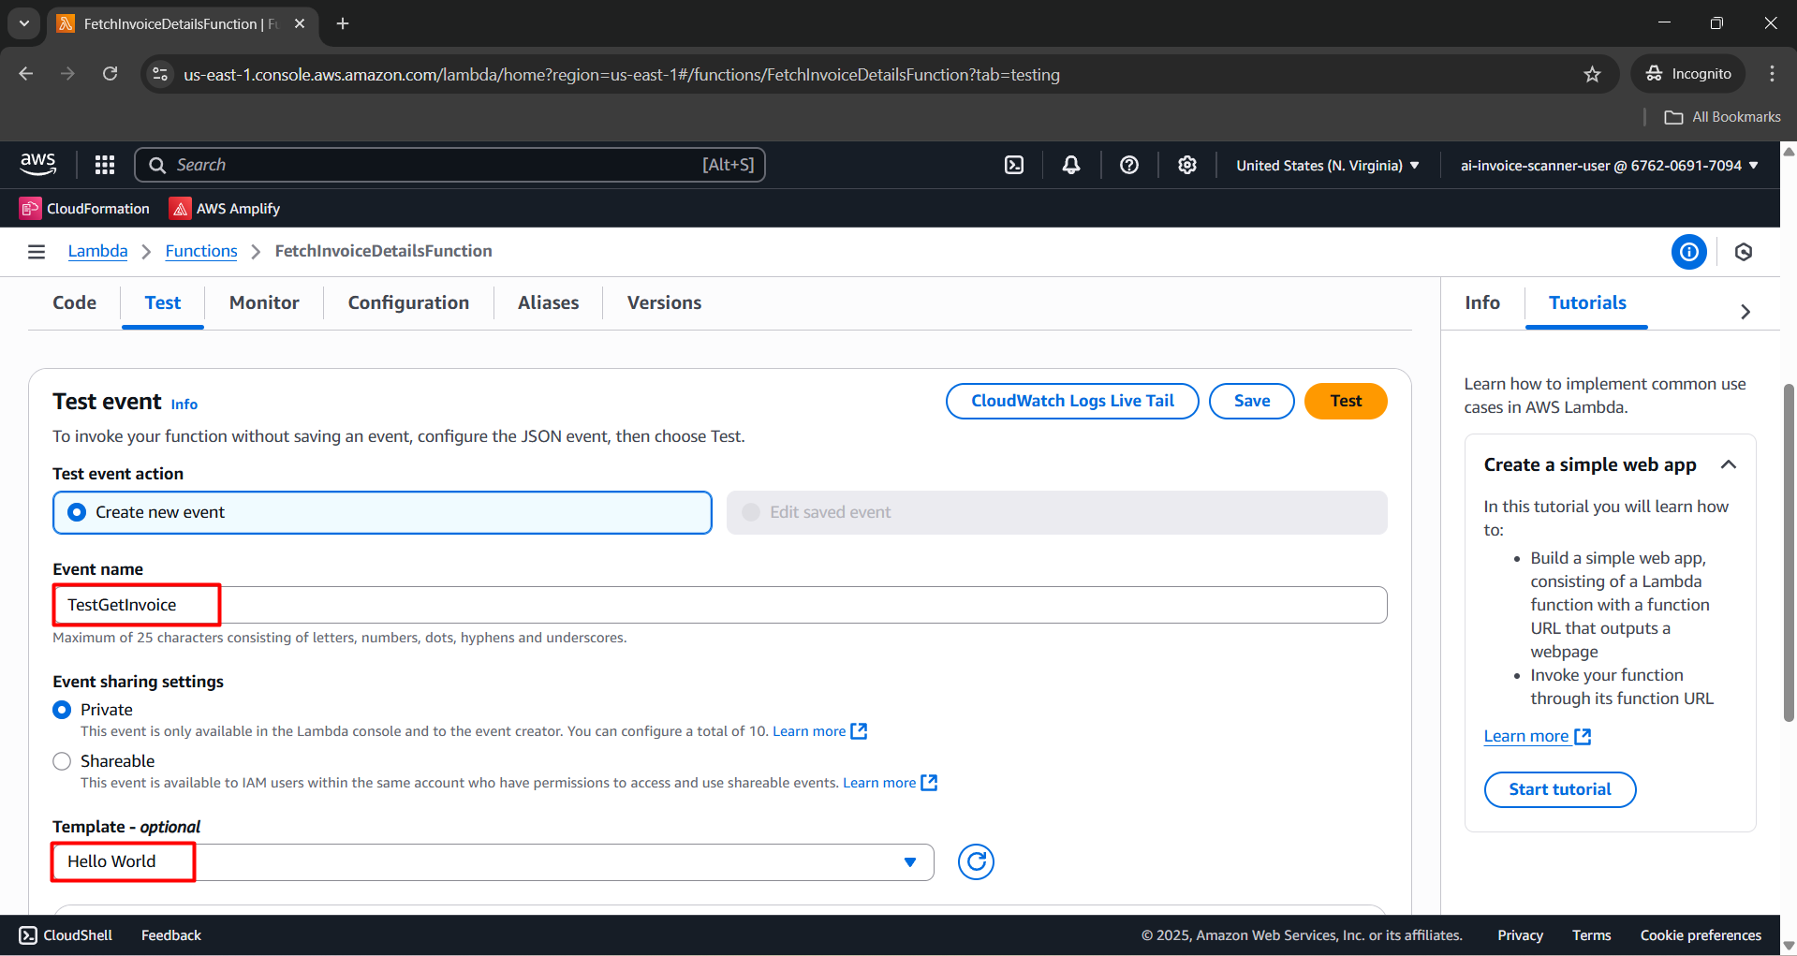Launch CloudShell from the top bar icon

pos(1014,165)
